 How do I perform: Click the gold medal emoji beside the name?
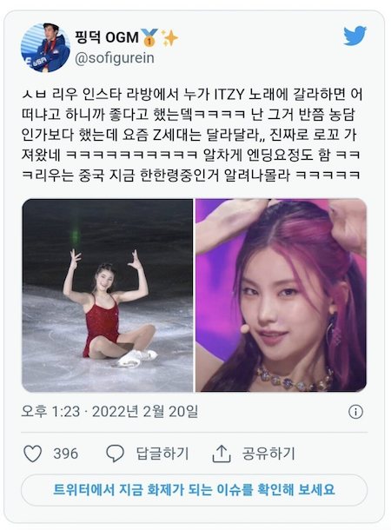[x=149, y=37]
